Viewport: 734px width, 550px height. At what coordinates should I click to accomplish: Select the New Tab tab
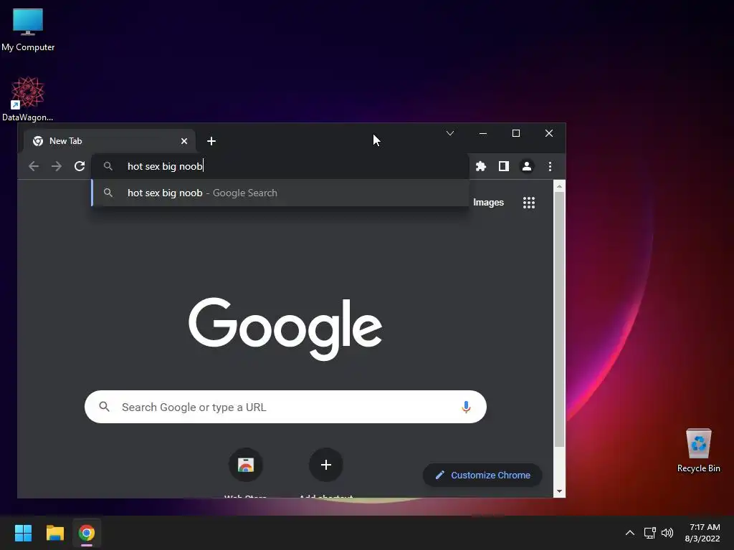pyautogui.click(x=110, y=141)
